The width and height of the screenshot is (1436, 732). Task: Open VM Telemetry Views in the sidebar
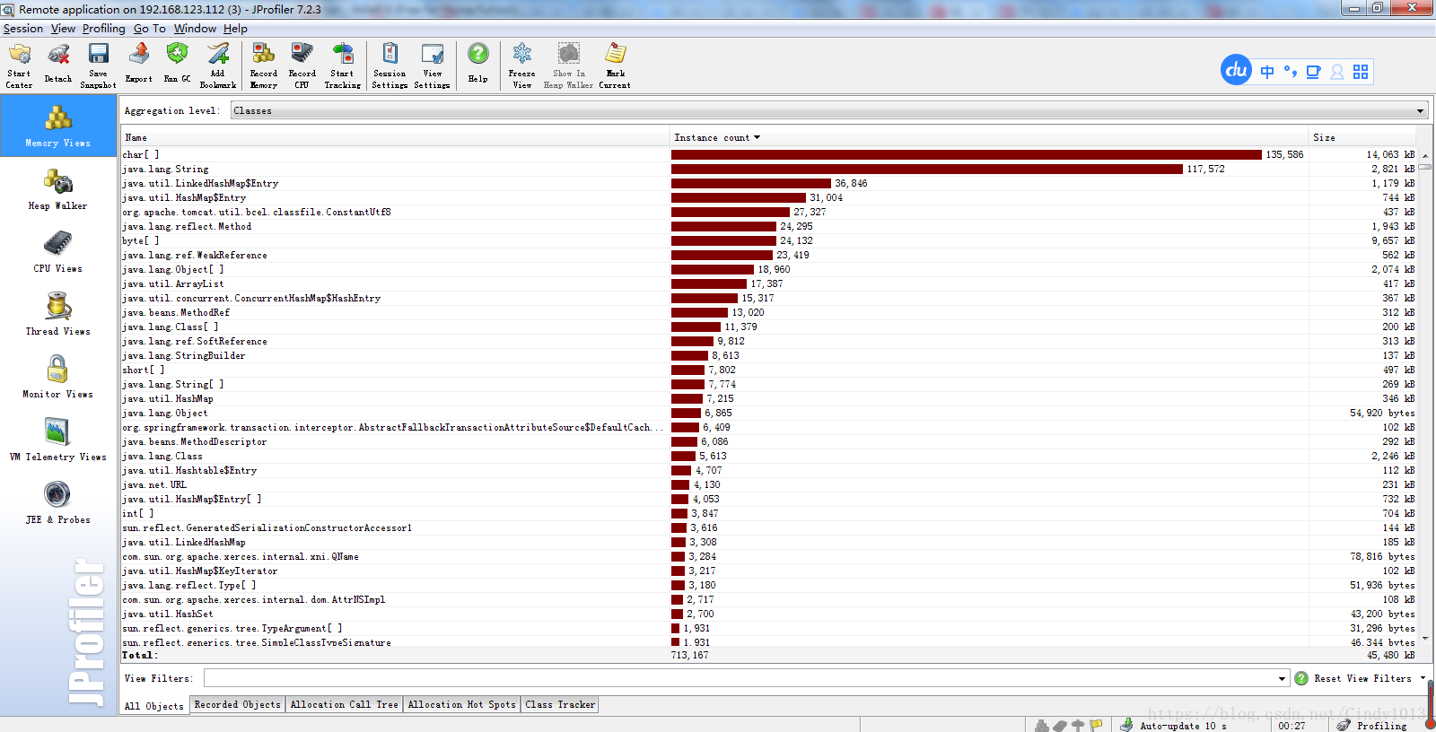pos(58,440)
